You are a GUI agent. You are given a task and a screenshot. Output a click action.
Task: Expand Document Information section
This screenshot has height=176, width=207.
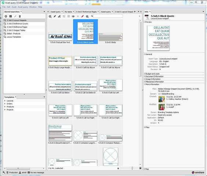pos(145,76)
